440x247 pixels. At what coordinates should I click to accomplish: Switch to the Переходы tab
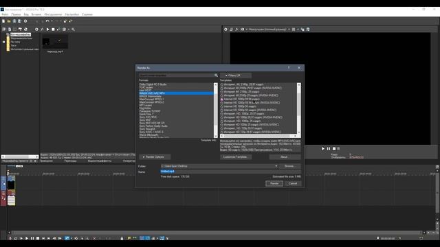[70, 161]
